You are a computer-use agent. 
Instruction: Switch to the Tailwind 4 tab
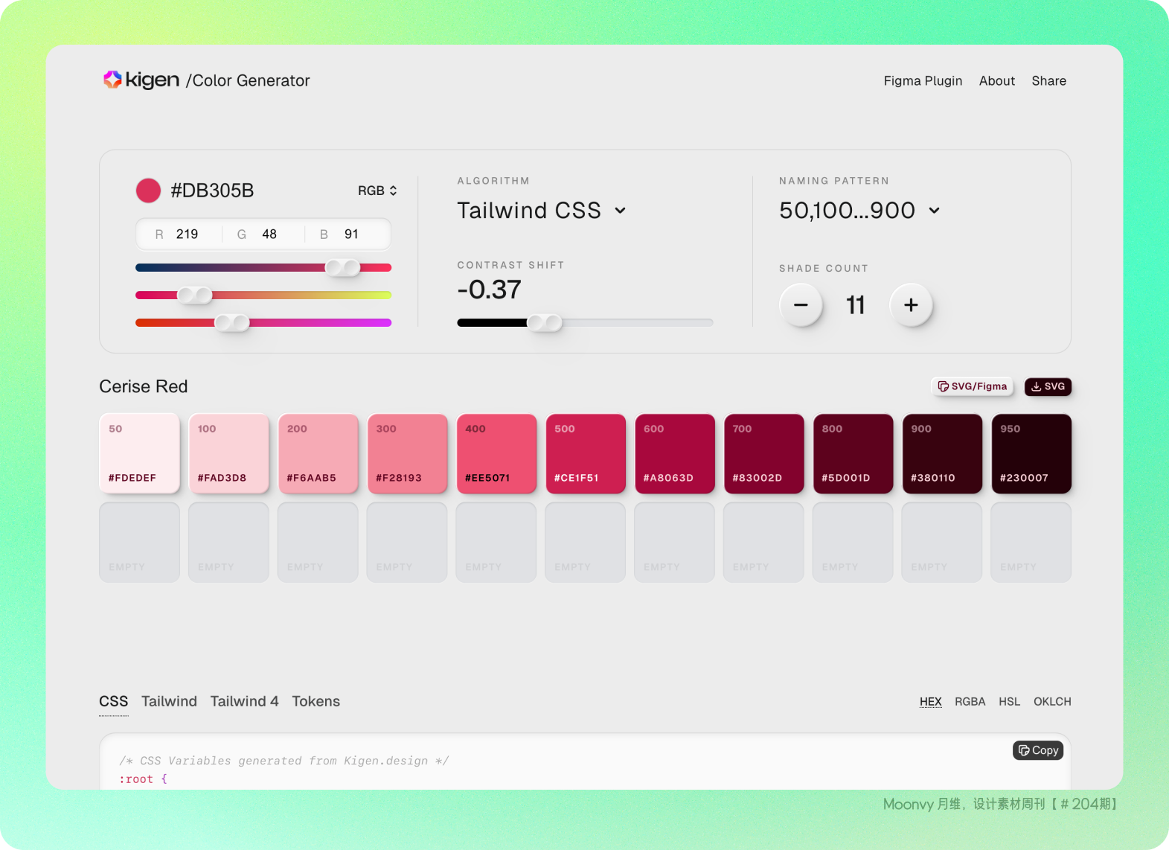tap(244, 701)
